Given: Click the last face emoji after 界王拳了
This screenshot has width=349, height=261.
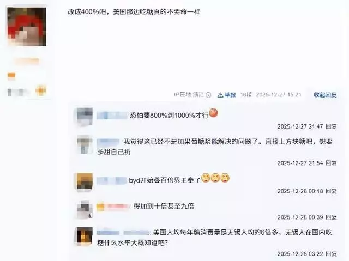Looking at the screenshot, I should pos(225,178).
